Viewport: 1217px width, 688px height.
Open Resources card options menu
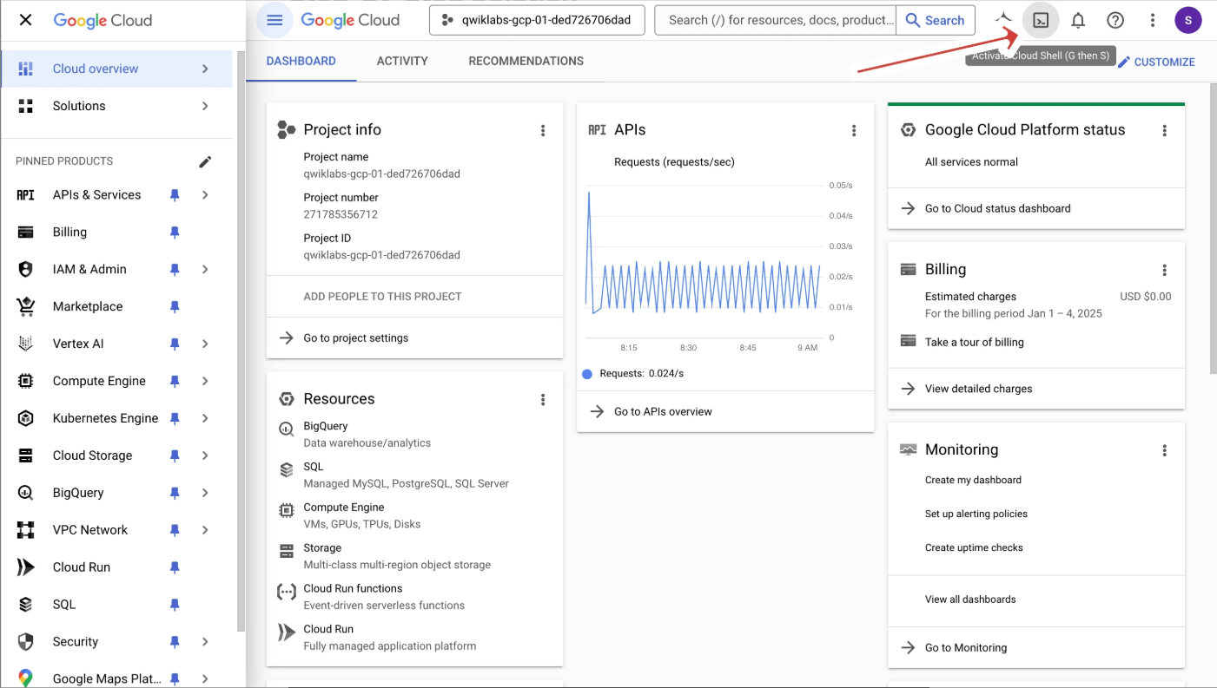tap(543, 399)
